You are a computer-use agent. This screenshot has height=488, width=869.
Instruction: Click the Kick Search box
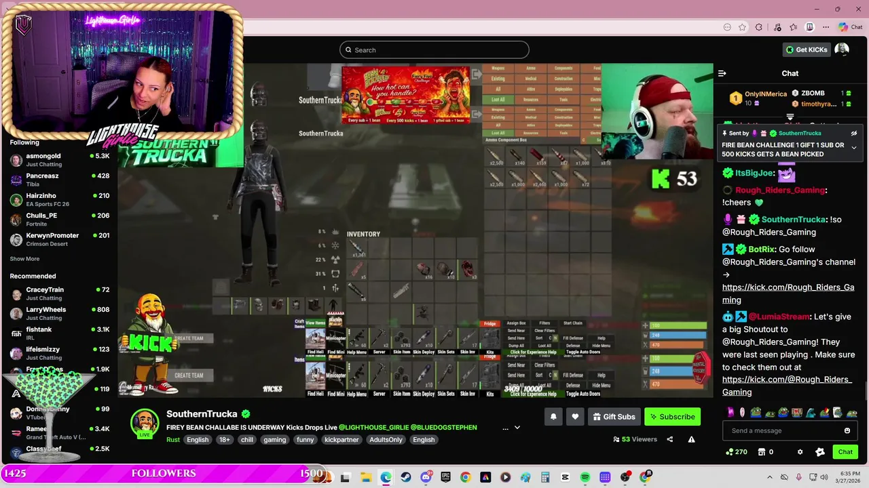point(434,49)
